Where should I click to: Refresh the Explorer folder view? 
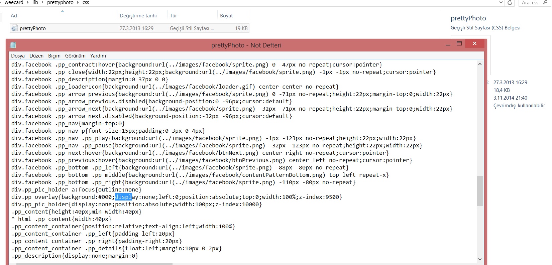[510, 3]
